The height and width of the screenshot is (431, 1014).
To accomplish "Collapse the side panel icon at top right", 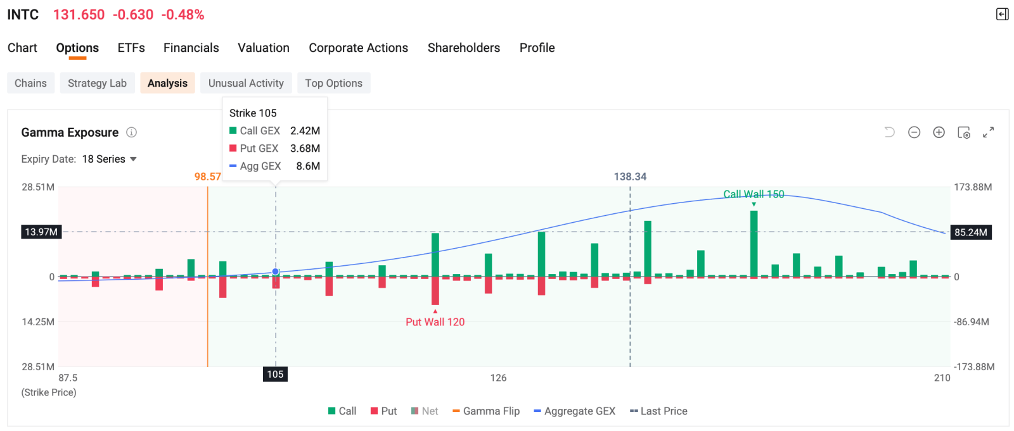I will coord(1002,14).
